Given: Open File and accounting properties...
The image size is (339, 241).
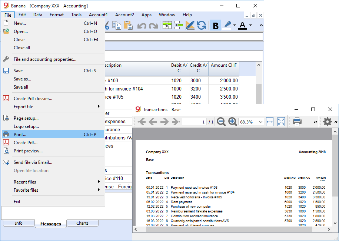Looking at the screenshot, I should click(53, 59).
